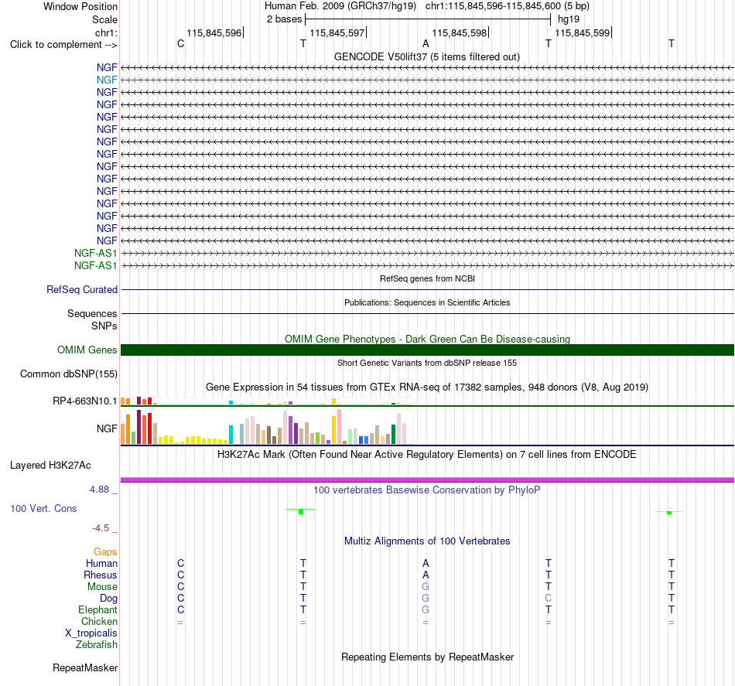735x686 pixels.
Task: Click the 4.88 PhyloP upper limit label
Action: click(x=99, y=490)
